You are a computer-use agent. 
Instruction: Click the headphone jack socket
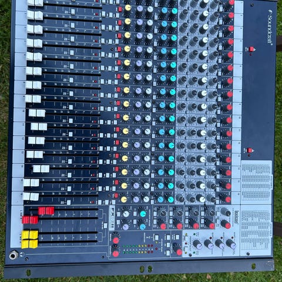14,256
